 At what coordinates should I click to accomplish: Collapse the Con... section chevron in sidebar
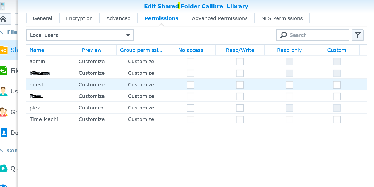[x=2, y=151]
